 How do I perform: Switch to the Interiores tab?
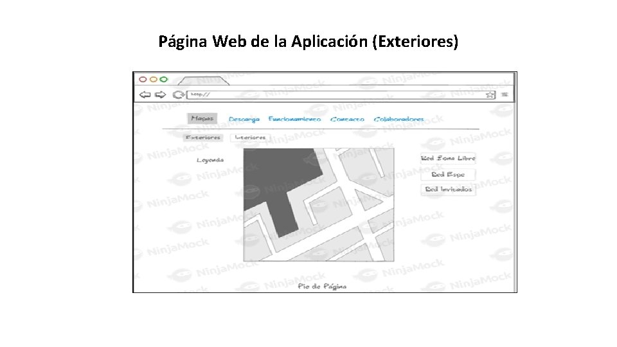[x=250, y=138]
